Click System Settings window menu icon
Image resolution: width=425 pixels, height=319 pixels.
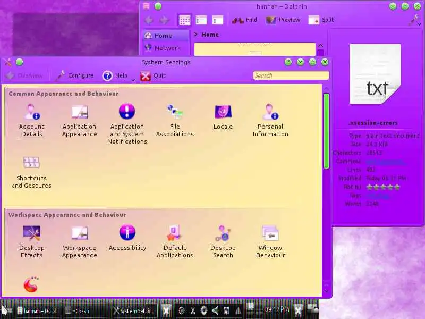(8, 62)
